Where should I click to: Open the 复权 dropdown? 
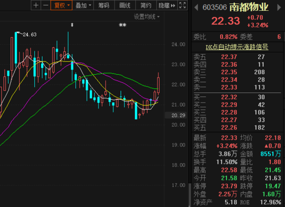pos(62,5)
